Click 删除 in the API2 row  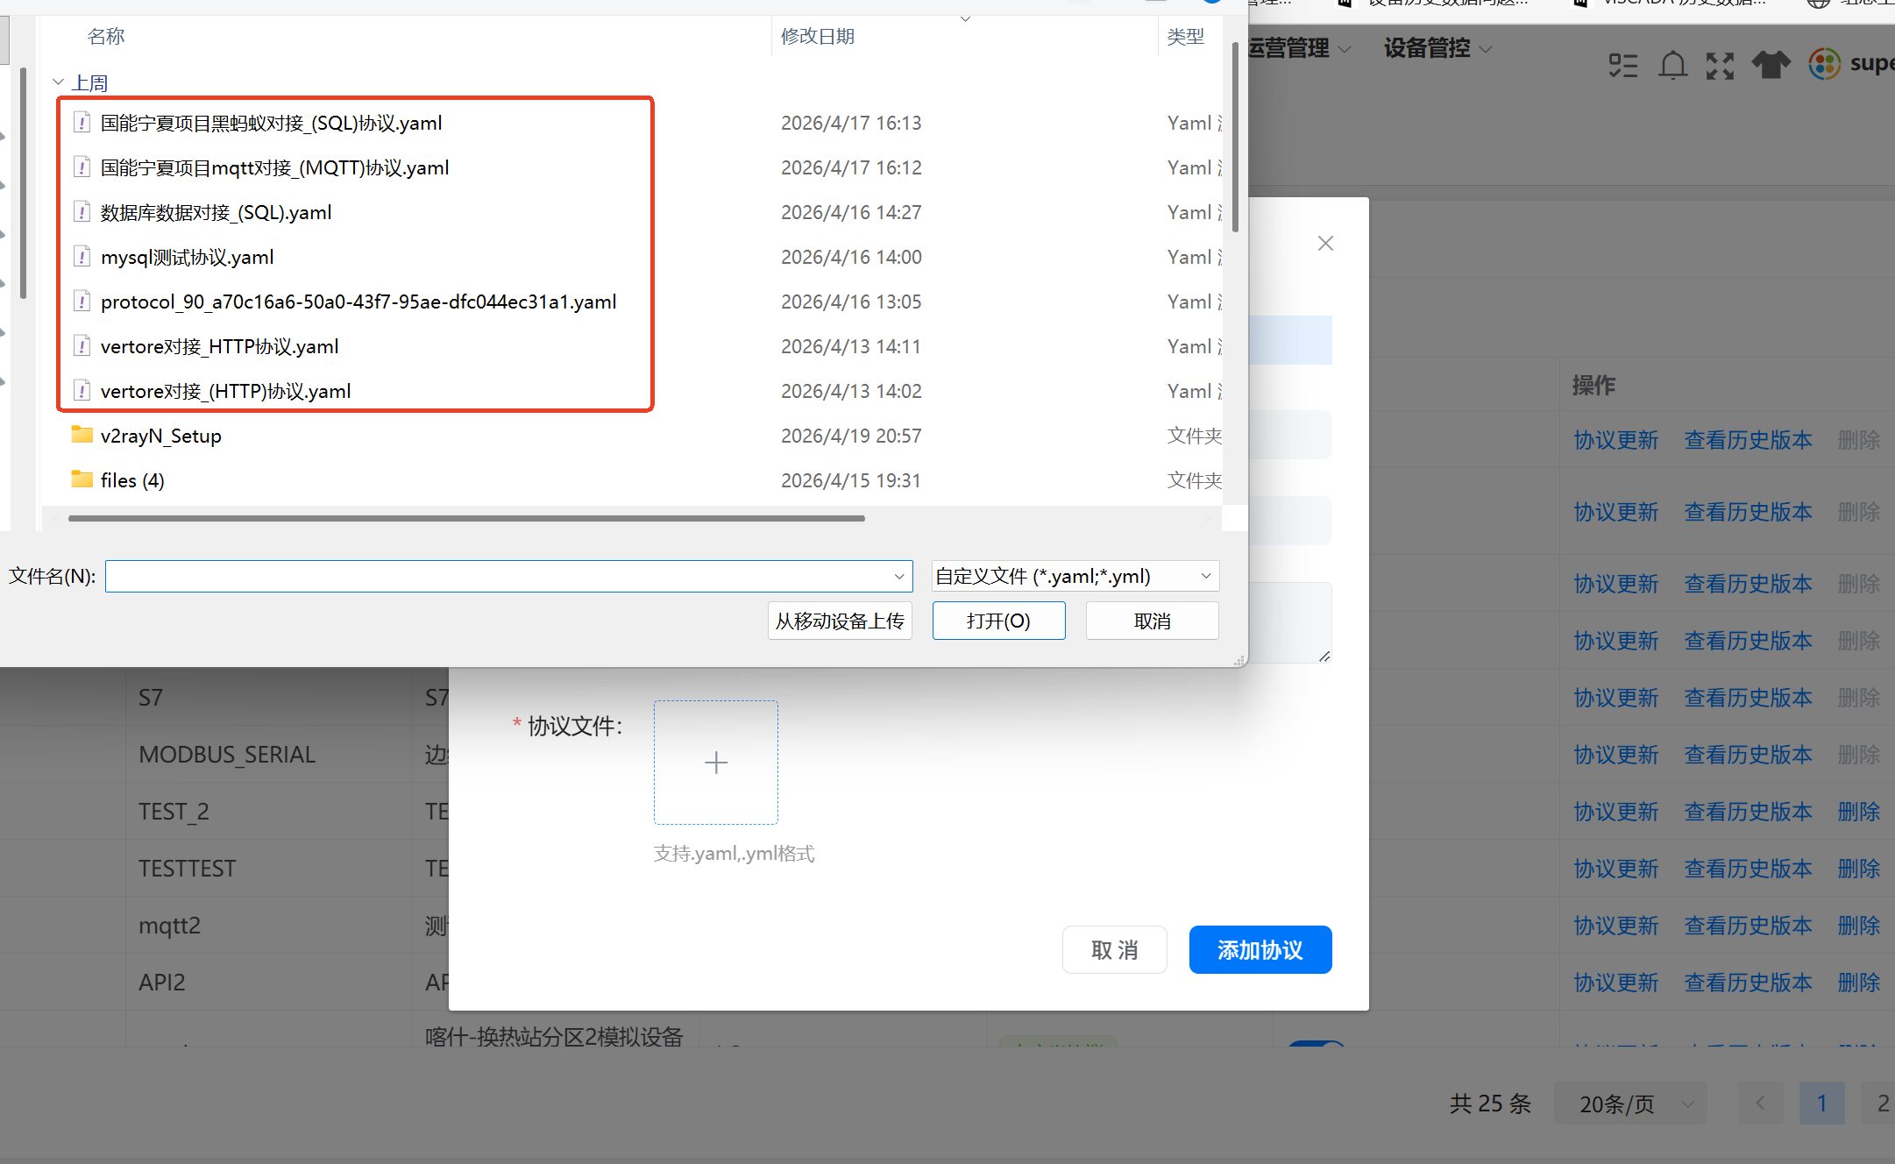tap(1859, 983)
